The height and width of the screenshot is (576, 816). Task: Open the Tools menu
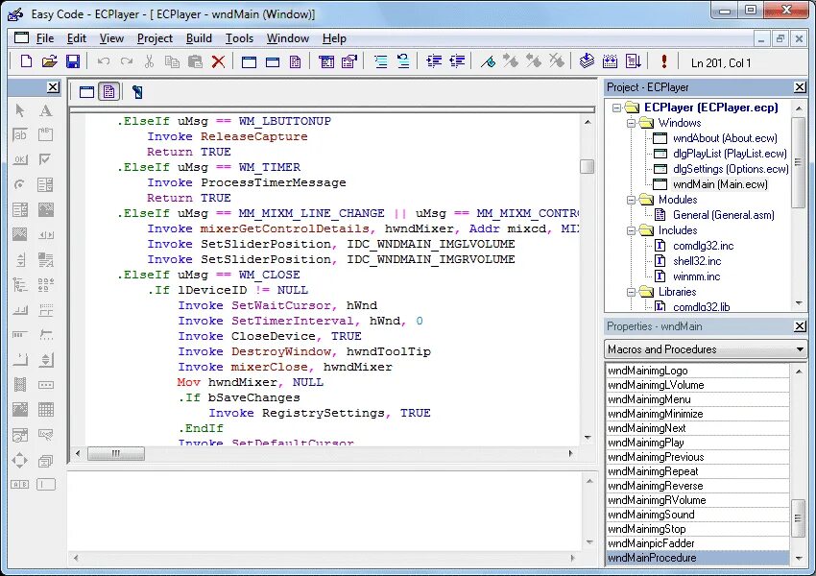click(239, 38)
